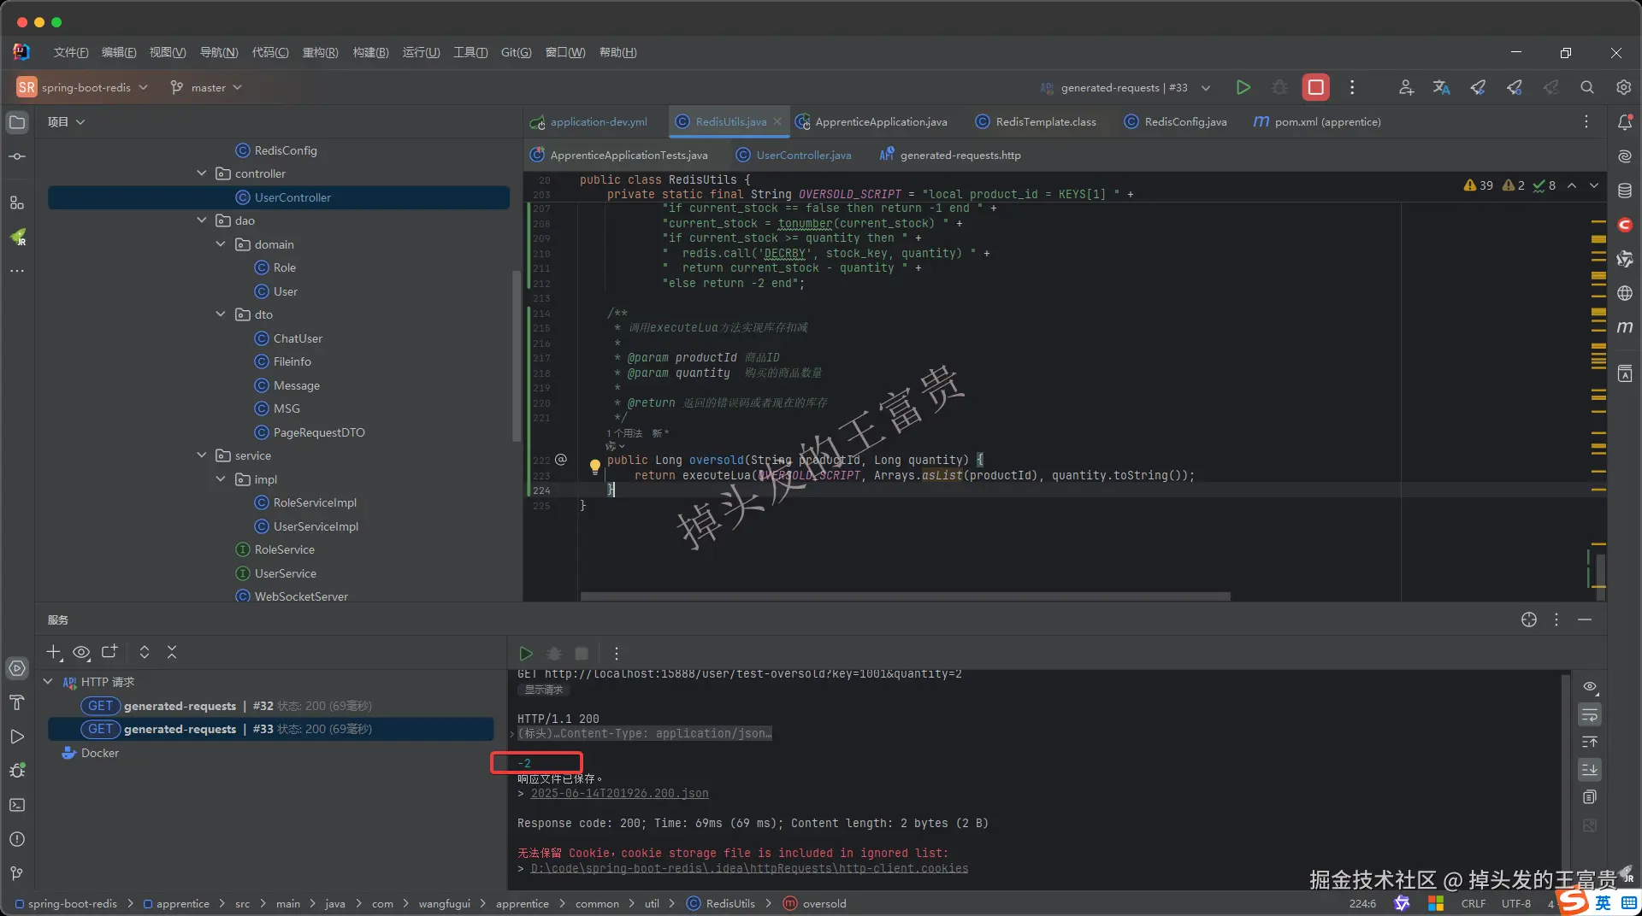This screenshot has width=1642, height=916.
Task: Click the 显示请求 button
Action: pos(544,690)
